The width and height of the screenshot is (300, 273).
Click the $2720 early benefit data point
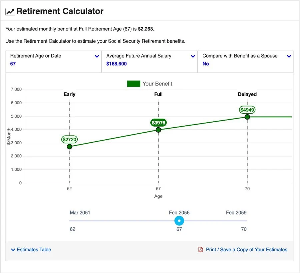(x=69, y=147)
